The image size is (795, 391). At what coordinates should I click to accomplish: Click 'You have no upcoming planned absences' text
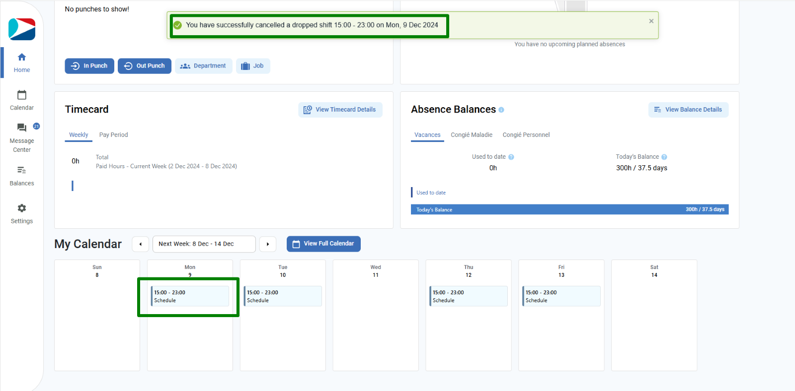point(569,44)
